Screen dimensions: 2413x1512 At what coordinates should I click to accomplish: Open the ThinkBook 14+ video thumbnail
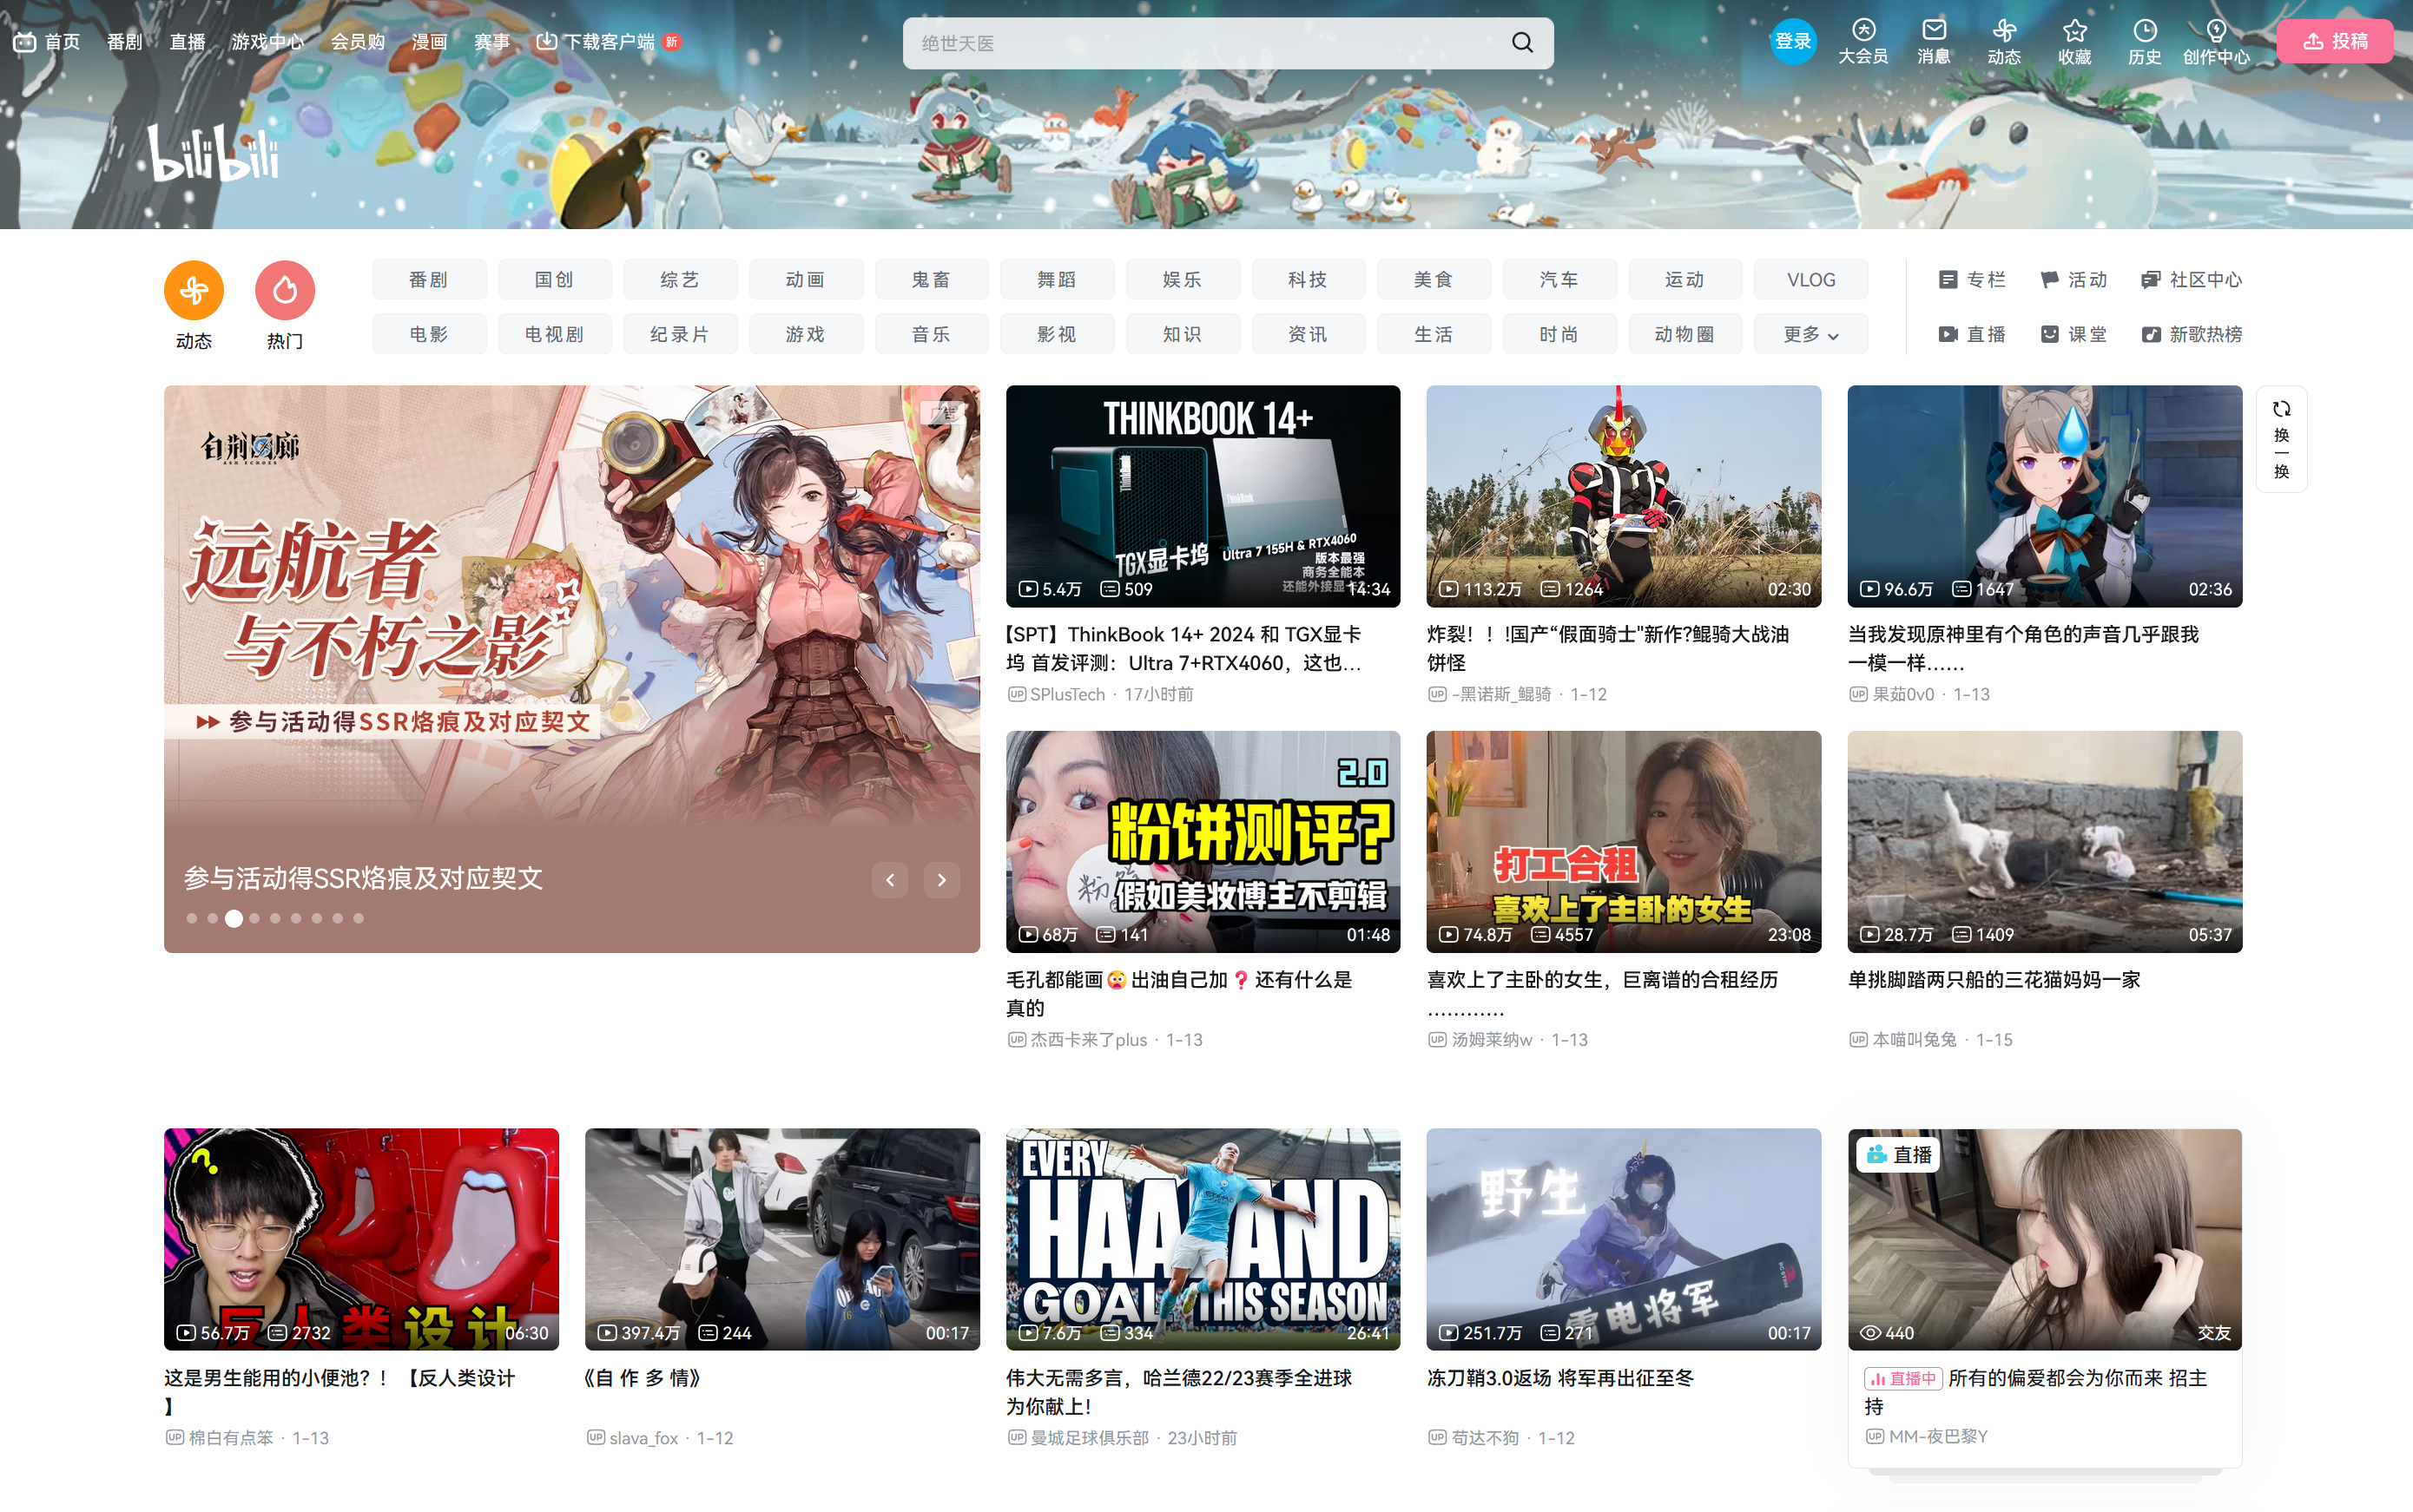1203,496
